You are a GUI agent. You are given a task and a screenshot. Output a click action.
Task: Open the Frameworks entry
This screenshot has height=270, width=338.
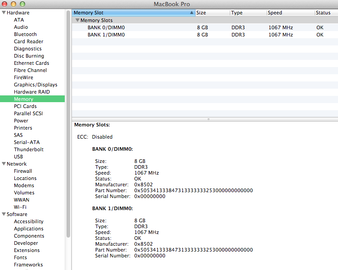[x=28, y=265]
